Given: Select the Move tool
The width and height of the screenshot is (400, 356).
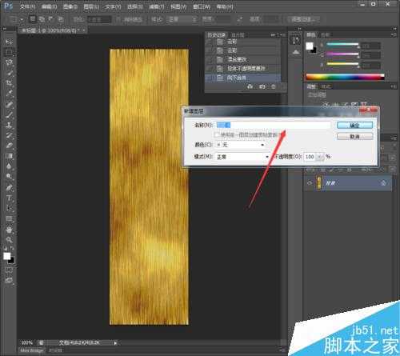Looking at the screenshot, I should 9,42.
